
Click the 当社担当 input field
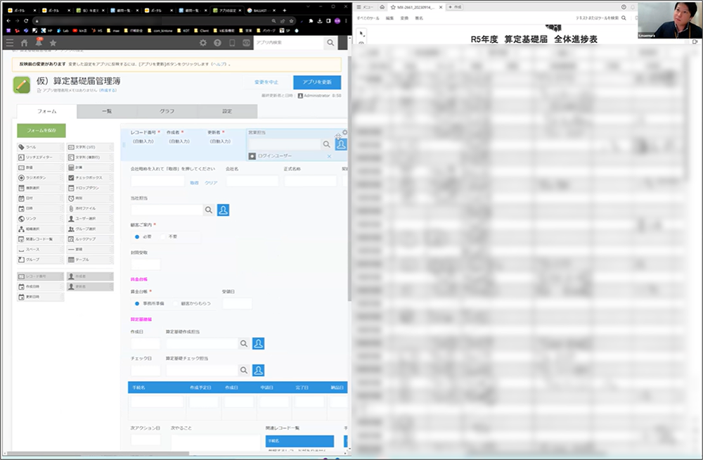pos(167,210)
